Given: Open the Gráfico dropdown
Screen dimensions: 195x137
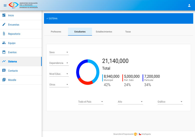Looking at the screenshot, I should [x=170, y=102].
